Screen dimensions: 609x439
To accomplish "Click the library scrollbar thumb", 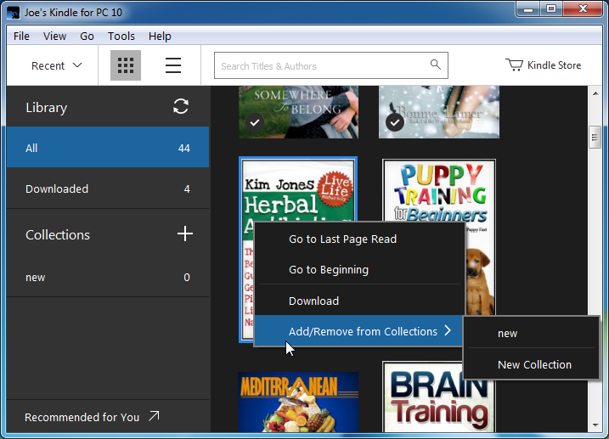I will coord(595,137).
